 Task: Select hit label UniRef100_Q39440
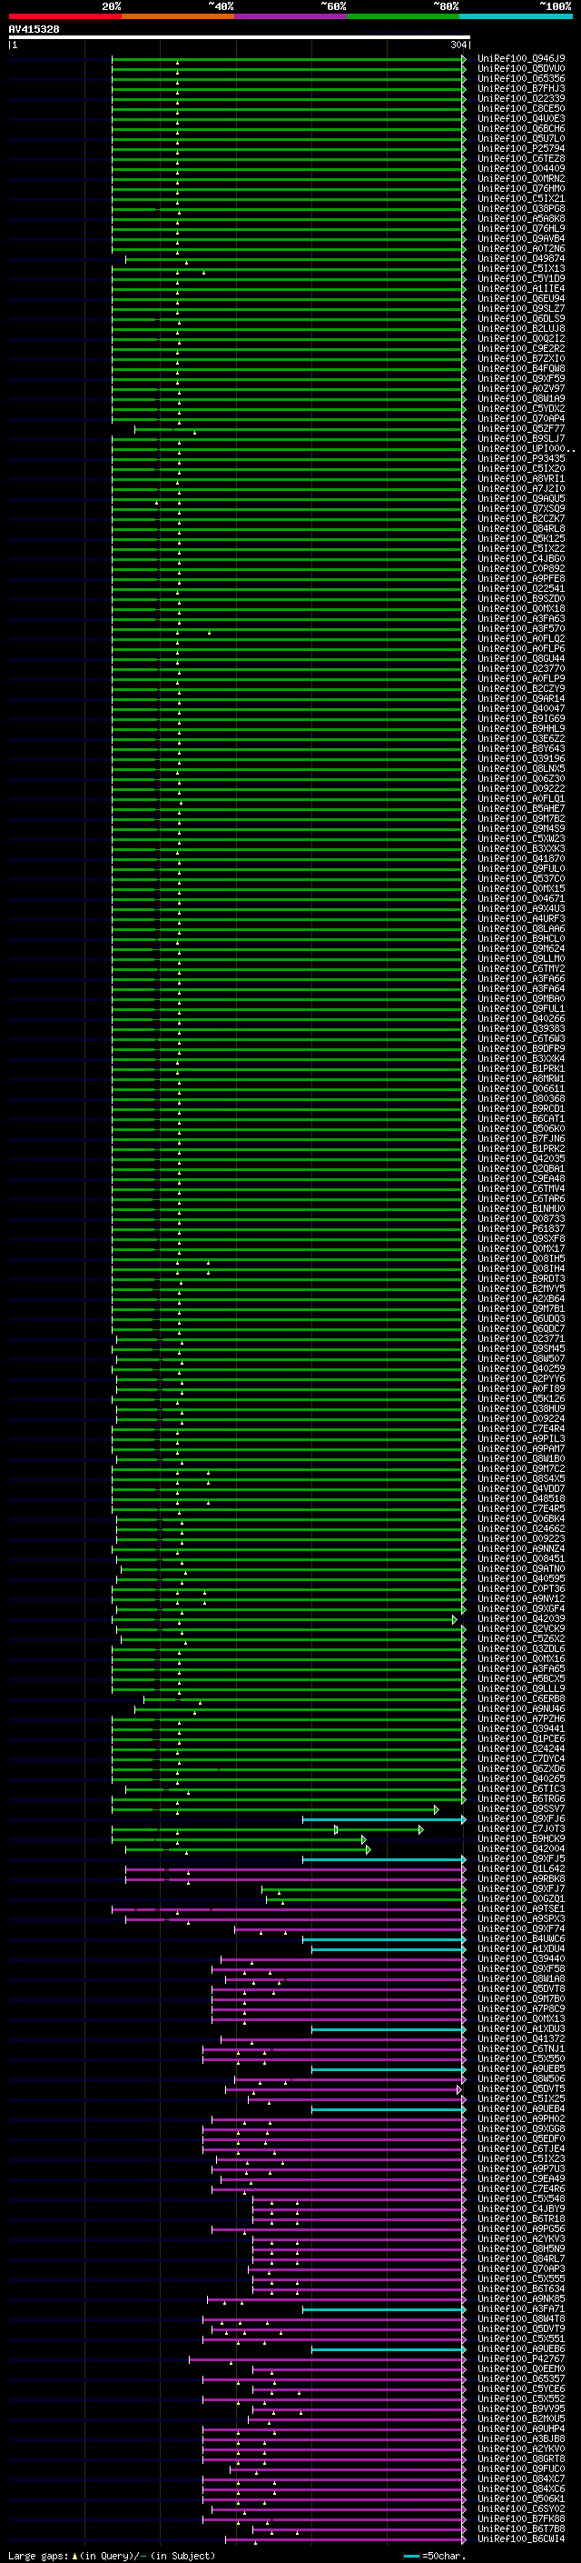click(x=521, y=1959)
